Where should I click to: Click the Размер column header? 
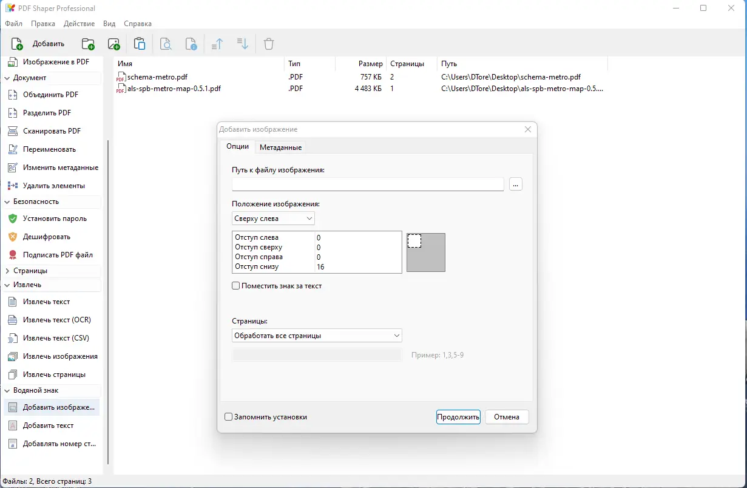point(360,64)
